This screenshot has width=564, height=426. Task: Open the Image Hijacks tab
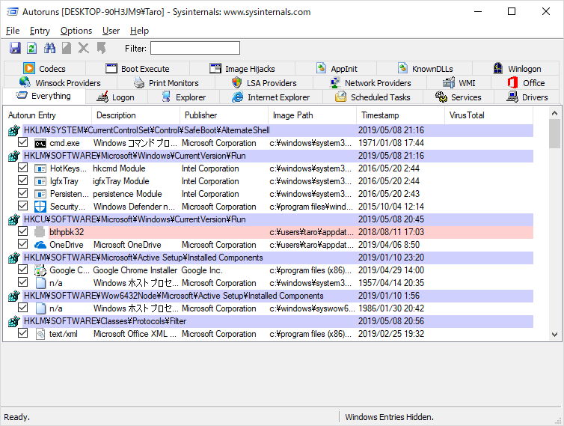click(242, 68)
